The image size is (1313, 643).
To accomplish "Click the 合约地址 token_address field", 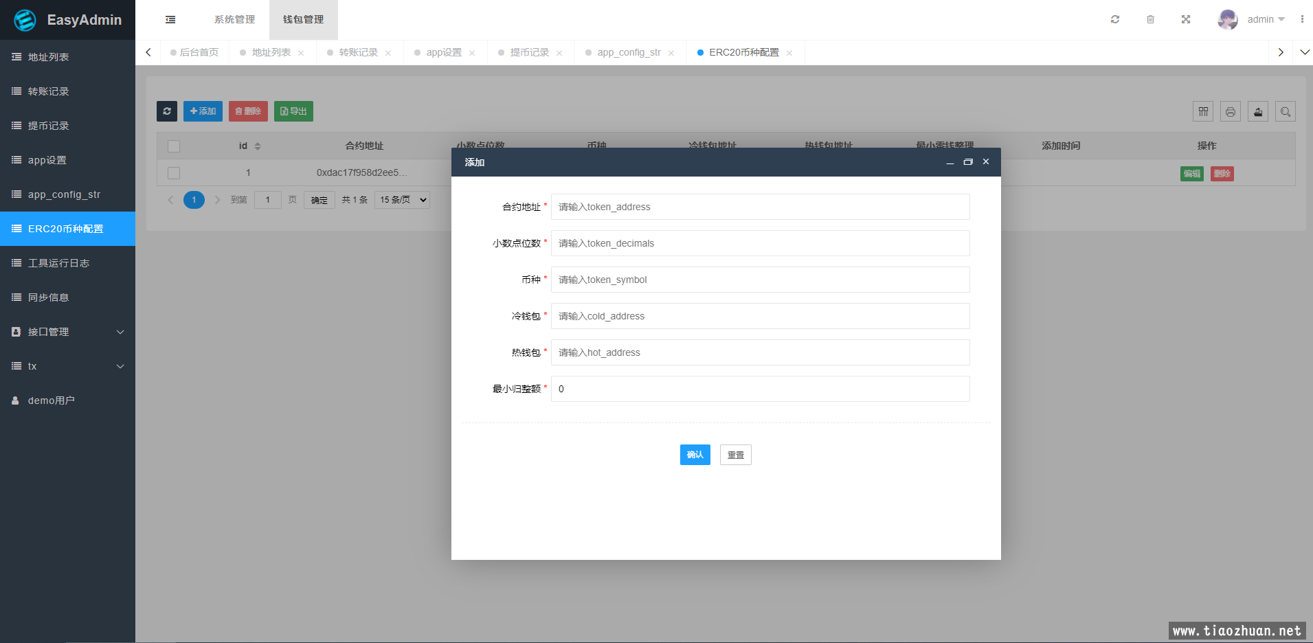I will pos(761,207).
